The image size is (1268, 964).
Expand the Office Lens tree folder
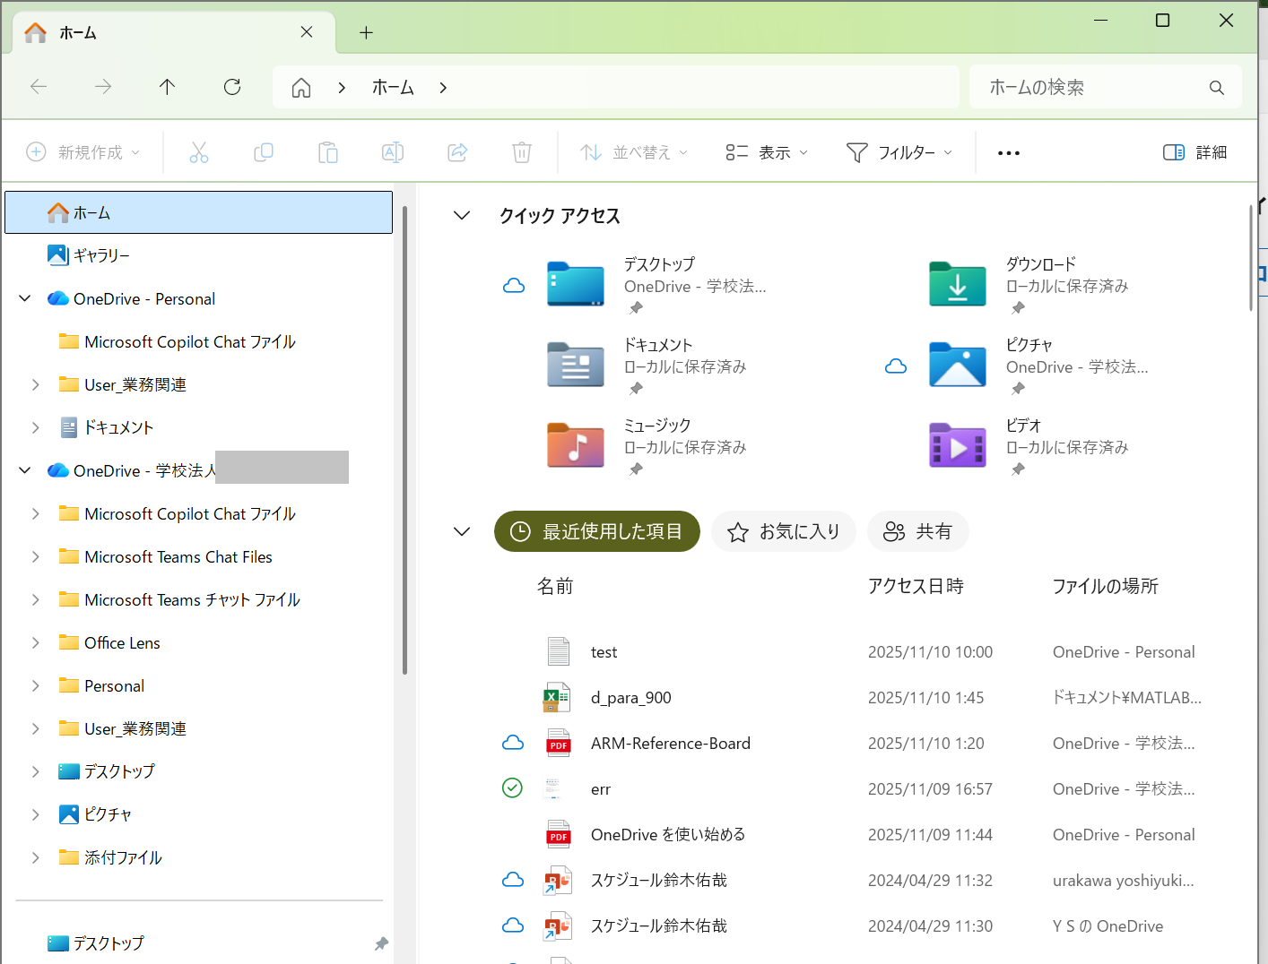click(x=36, y=642)
